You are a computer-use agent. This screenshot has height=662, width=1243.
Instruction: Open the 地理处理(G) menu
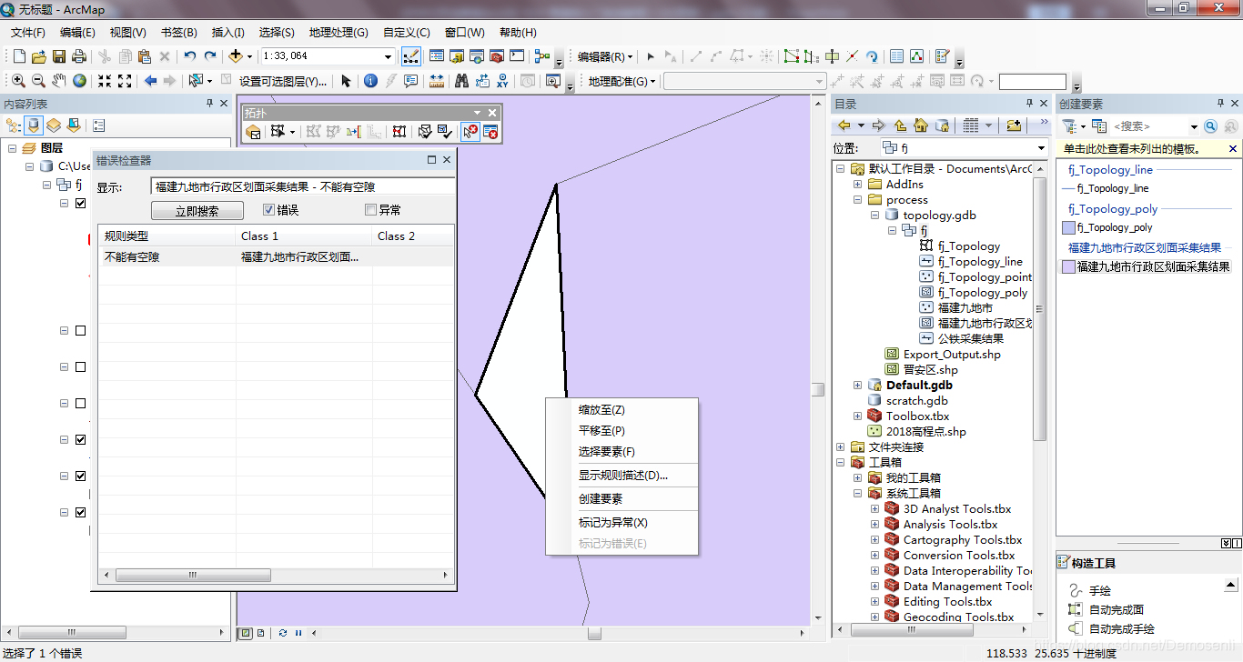point(339,33)
